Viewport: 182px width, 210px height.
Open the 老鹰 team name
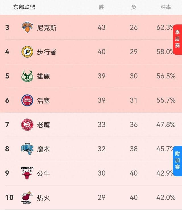coord(44,125)
